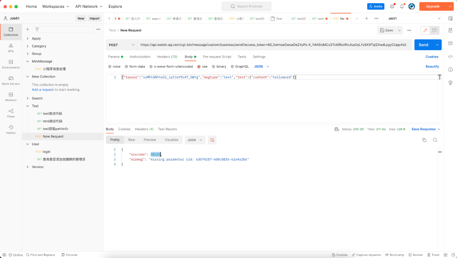Expand the Category collection
The image size is (457, 258).
point(28,46)
